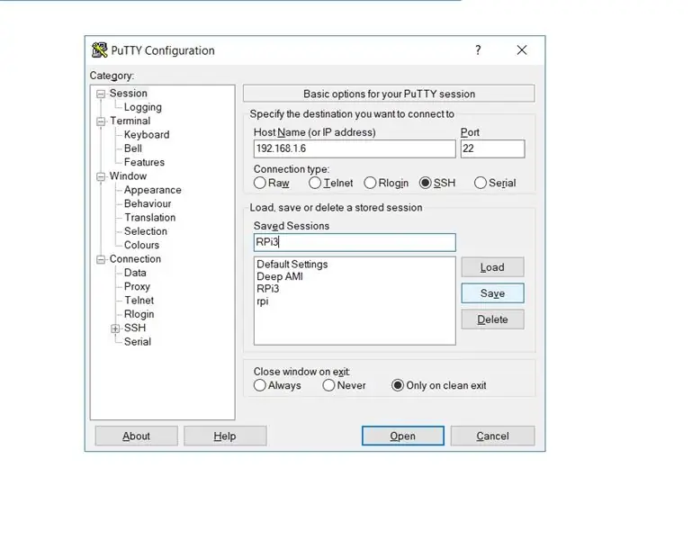The image size is (692, 540).
Task: Click the Port input field
Action: [492, 148]
